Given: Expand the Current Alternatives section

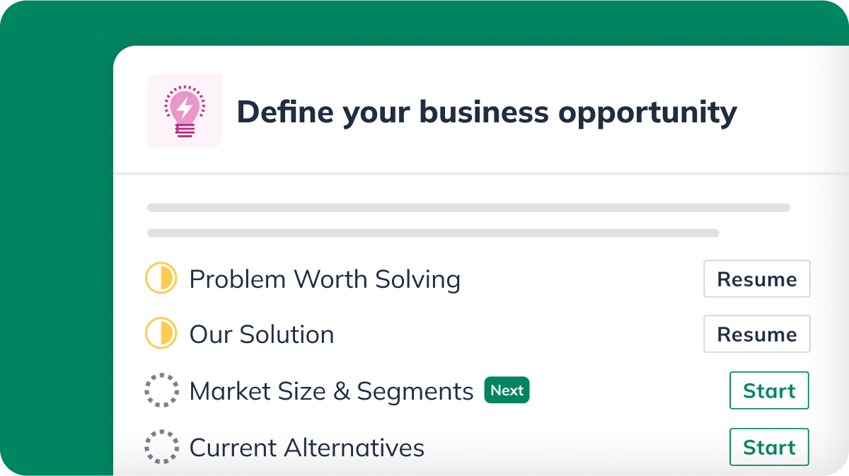Looking at the screenshot, I should (306, 446).
